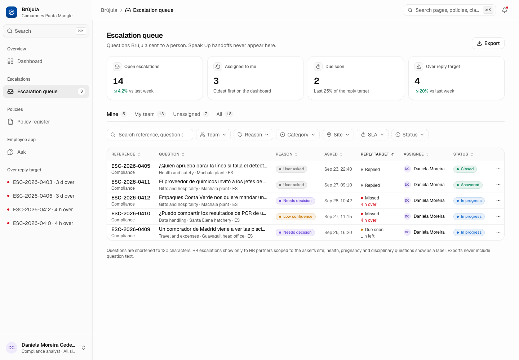Click Daniela Moreira avatar in ESC-2026-0405 row

407,169
